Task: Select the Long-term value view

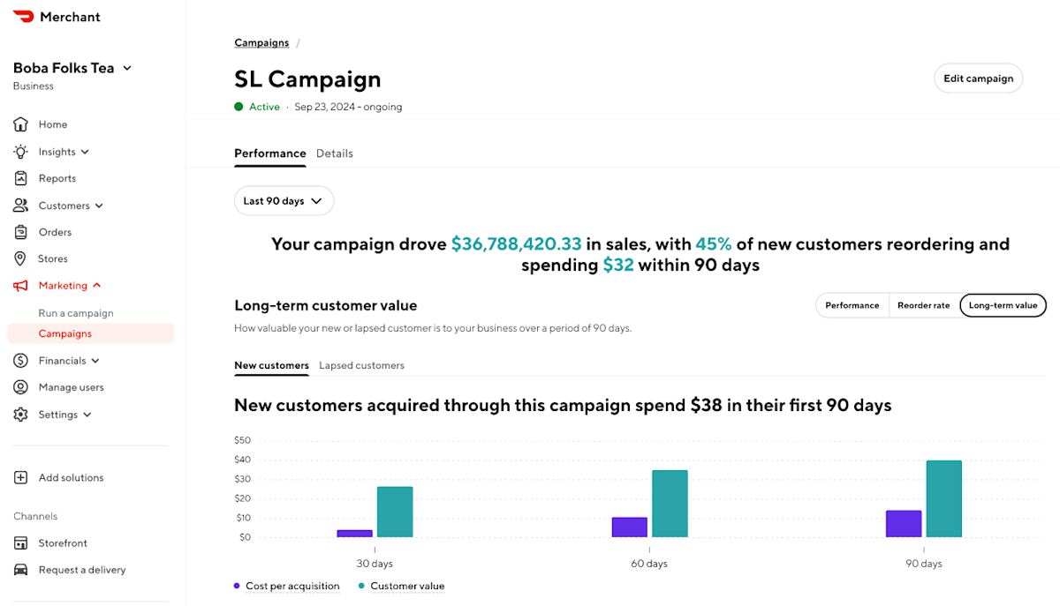Action: 1003,305
